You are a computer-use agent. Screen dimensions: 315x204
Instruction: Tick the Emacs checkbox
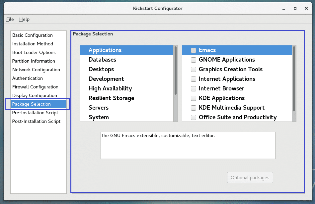[193, 50]
